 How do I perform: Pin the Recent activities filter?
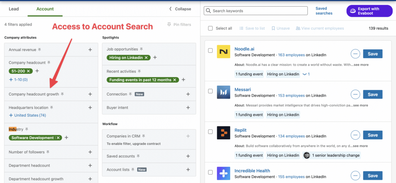point(139,71)
